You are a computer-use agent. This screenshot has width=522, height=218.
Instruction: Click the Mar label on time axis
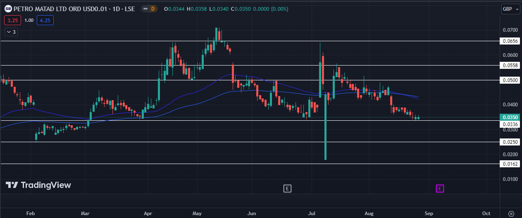(85, 213)
